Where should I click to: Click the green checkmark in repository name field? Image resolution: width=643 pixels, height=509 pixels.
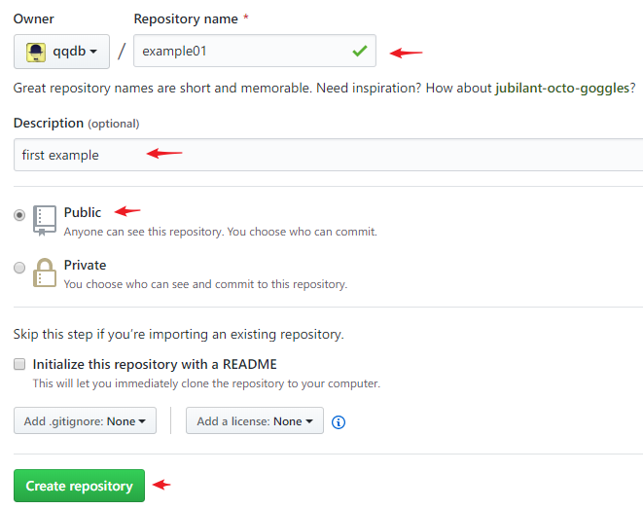tap(360, 51)
